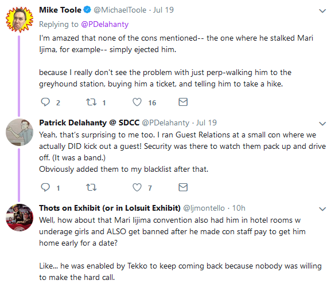Open Mike Toole's avatar picture
This screenshot has width=335, height=288.
coord(20,19)
